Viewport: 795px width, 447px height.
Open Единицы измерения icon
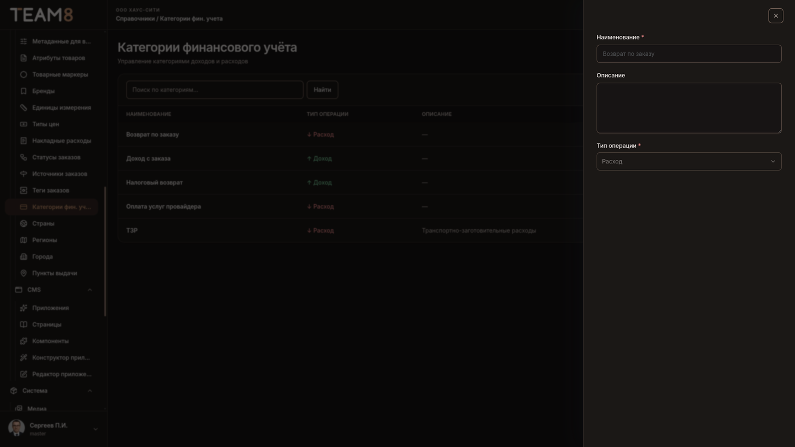pyautogui.click(x=23, y=108)
